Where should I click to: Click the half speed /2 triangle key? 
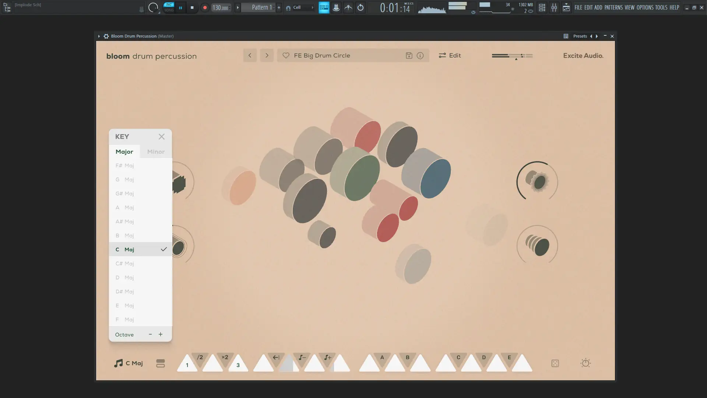[200, 358]
